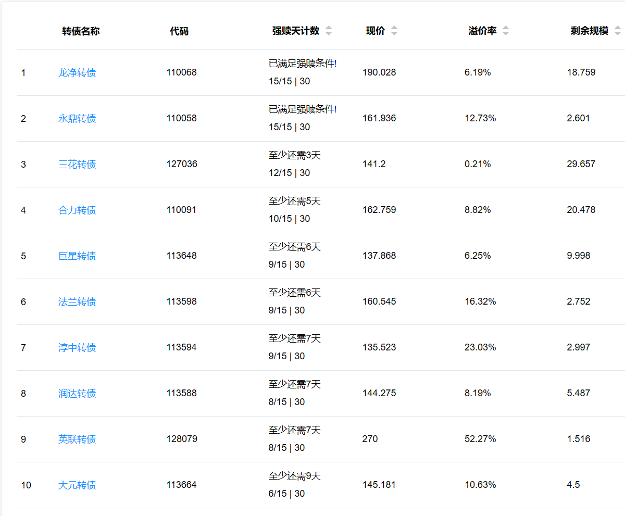Click the 强赎天计数 header text
The image size is (625, 516).
(295, 31)
